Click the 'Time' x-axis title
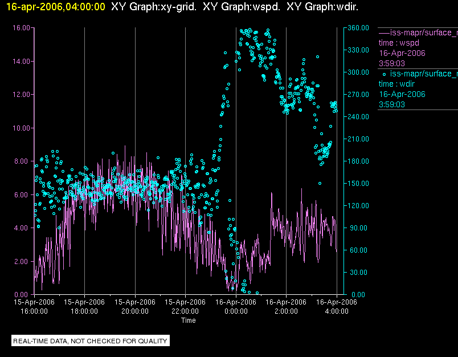The image size is (458, 357). click(189, 321)
